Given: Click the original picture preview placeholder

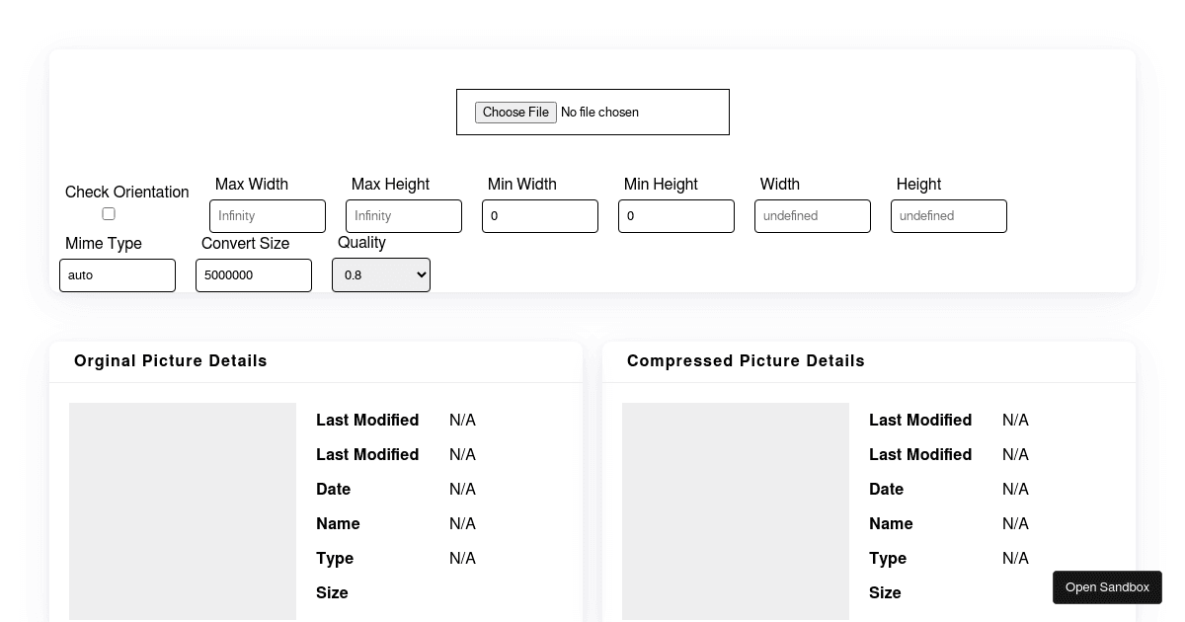Looking at the screenshot, I should (x=183, y=510).
